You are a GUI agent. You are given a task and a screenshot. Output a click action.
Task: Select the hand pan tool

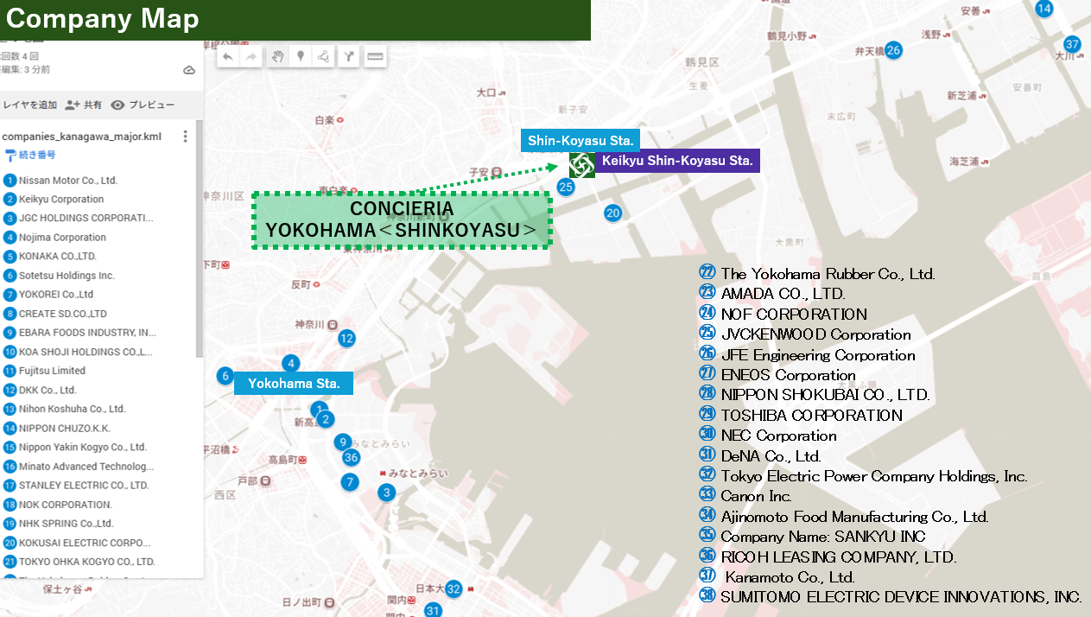(x=278, y=57)
